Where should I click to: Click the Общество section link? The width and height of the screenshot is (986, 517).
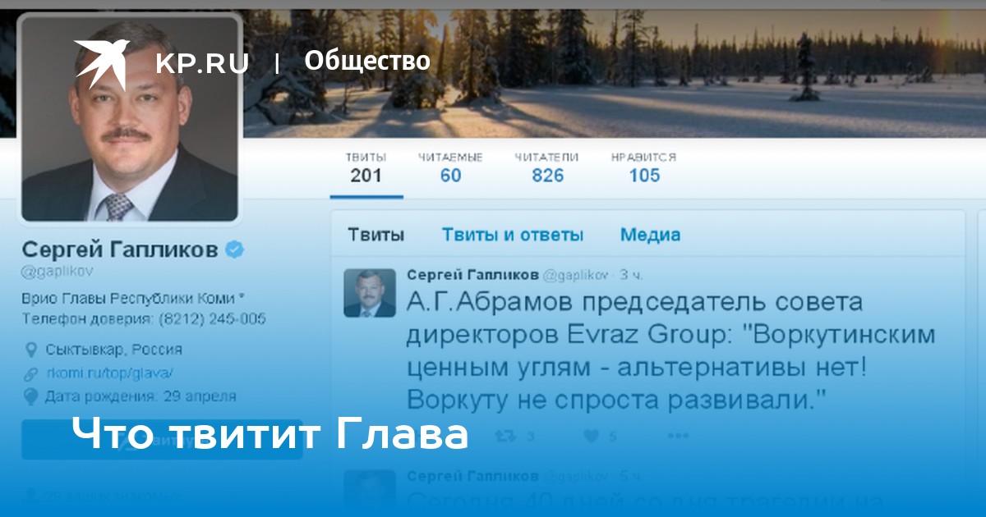[367, 61]
